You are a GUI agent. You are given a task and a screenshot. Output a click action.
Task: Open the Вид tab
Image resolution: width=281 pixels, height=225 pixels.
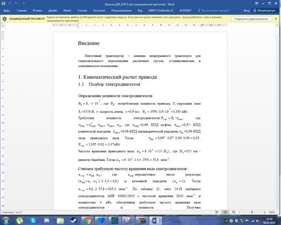(x=140, y=11)
